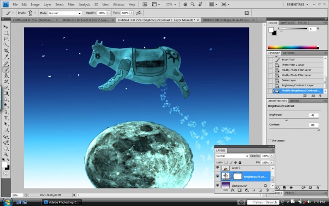This screenshot has width=329, height=206.
Task: Open the Windows Start button
Action: point(8,202)
